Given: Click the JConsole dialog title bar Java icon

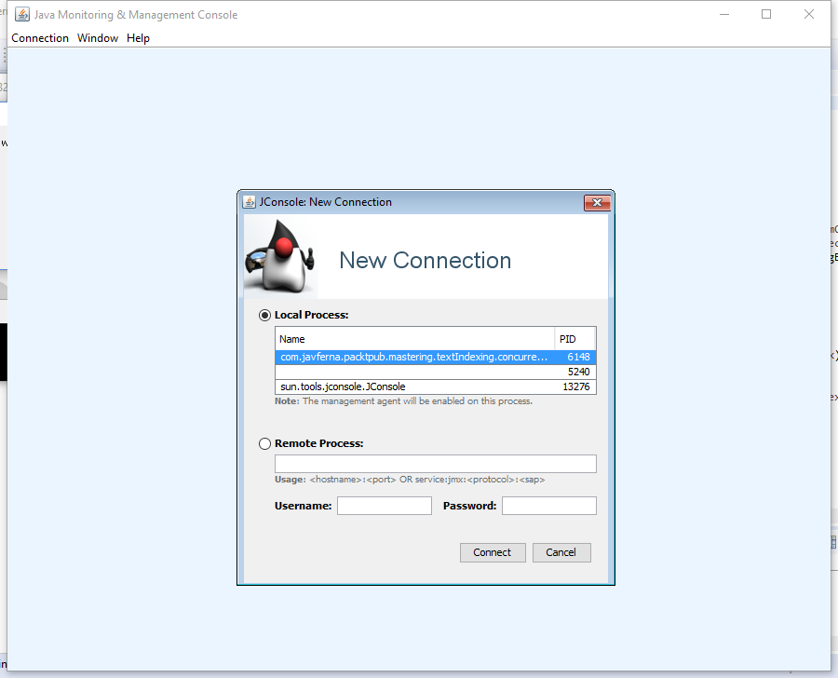Looking at the screenshot, I should (x=249, y=202).
